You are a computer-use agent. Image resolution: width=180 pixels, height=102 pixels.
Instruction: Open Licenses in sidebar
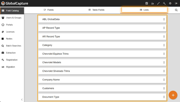coord(12,32)
